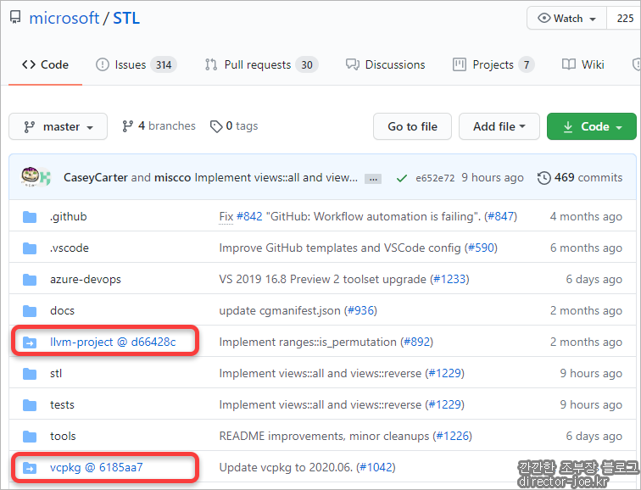This screenshot has width=641, height=490.
Task: Open the green Code download dropdown
Action: pyautogui.click(x=592, y=126)
